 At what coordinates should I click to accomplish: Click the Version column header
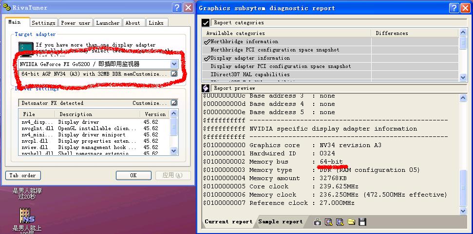point(155,114)
